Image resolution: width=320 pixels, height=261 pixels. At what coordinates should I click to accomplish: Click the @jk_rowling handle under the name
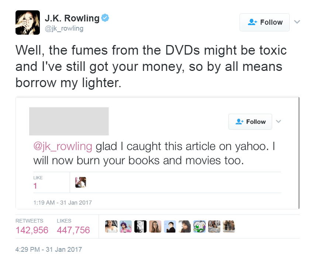pyautogui.click(x=64, y=28)
